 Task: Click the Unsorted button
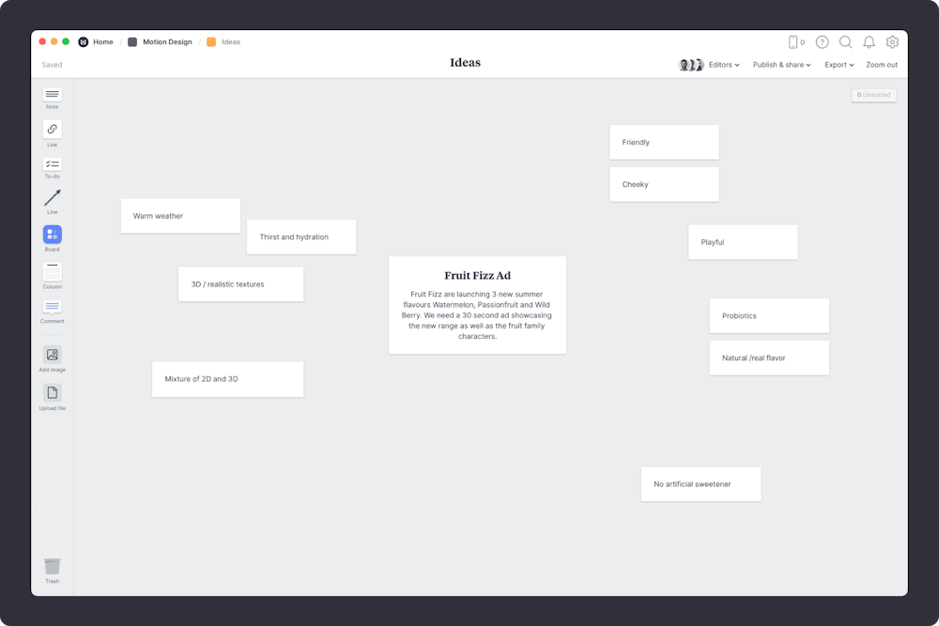[873, 95]
